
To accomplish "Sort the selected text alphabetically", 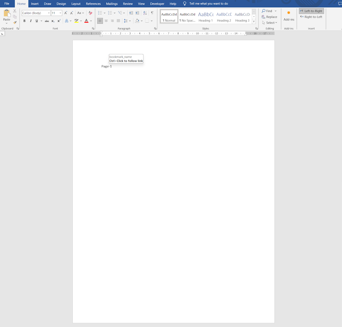I will [x=145, y=13].
